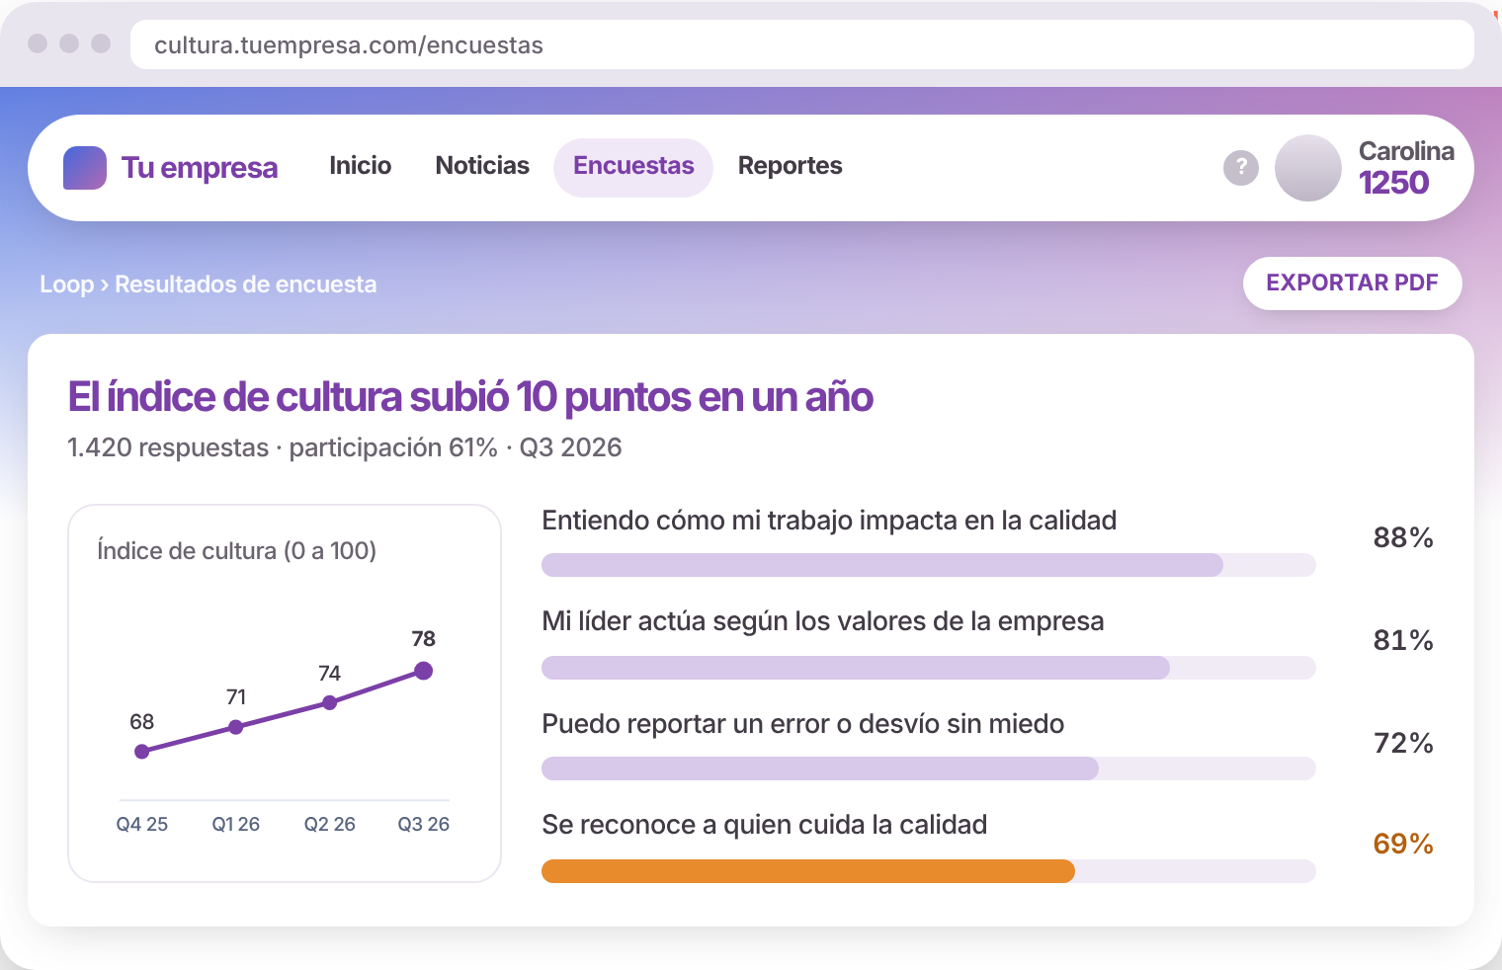The height and width of the screenshot is (970, 1502).
Task: Click Resultados de encuesta breadcrumb
Action: coord(246,284)
